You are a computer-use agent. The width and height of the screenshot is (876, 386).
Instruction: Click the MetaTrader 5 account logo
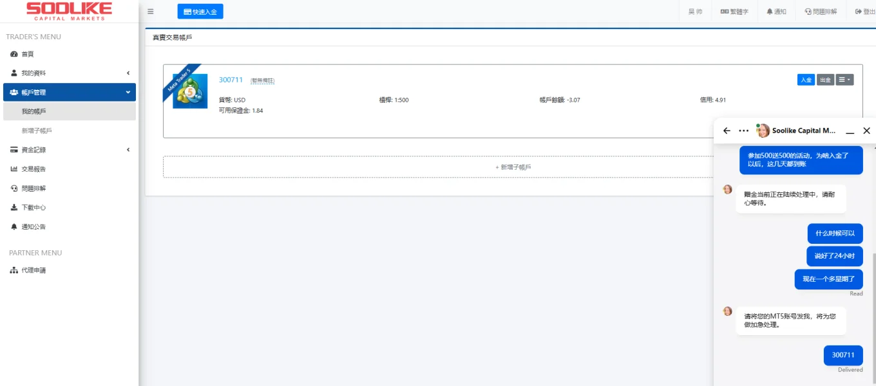pyautogui.click(x=190, y=91)
